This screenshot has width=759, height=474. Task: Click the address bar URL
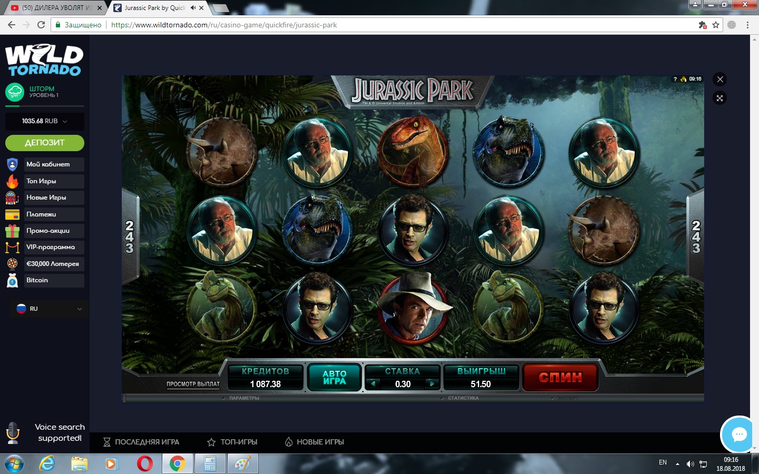point(224,25)
